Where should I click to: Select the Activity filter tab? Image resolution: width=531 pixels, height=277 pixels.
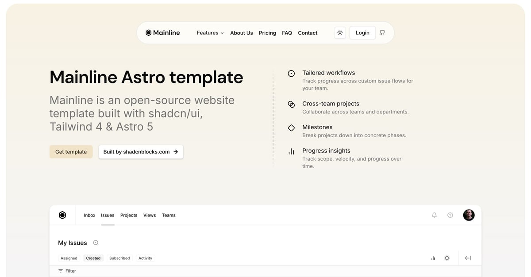tap(145, 258)
